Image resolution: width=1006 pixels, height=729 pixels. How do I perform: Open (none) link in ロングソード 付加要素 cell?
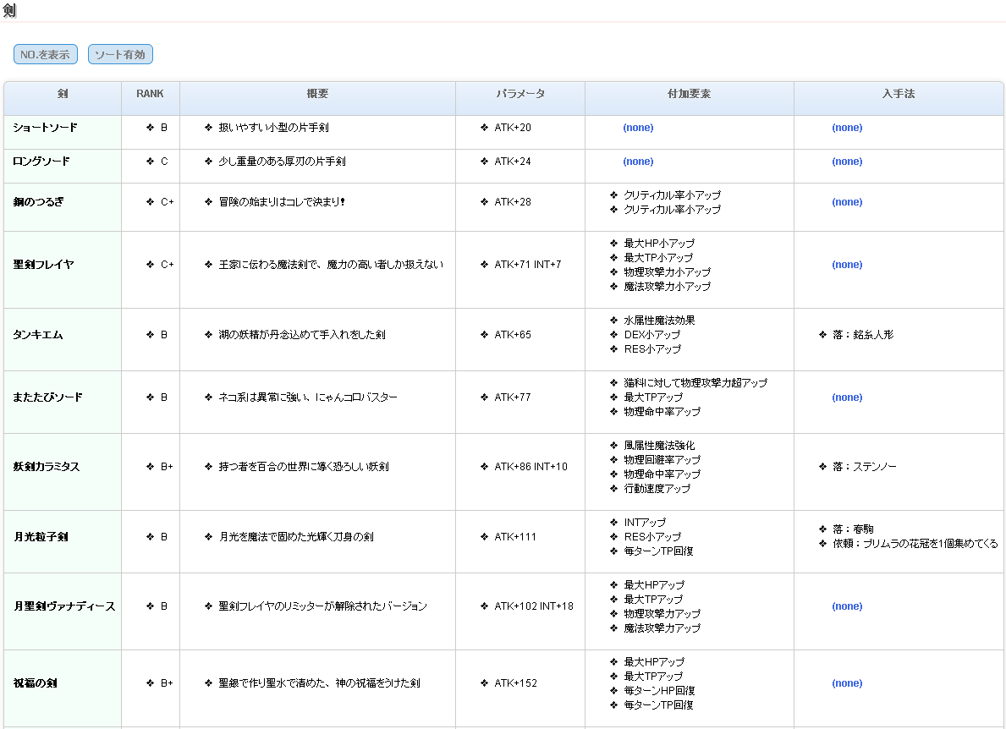(638, 162)
